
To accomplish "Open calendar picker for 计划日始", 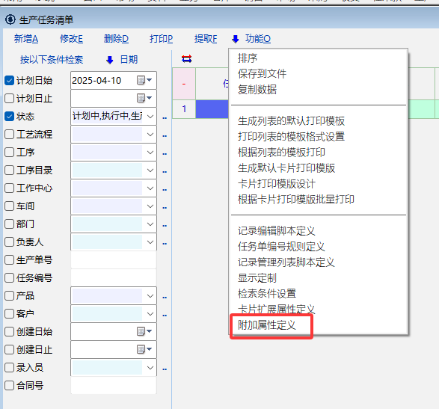I will tap(144, 80).
